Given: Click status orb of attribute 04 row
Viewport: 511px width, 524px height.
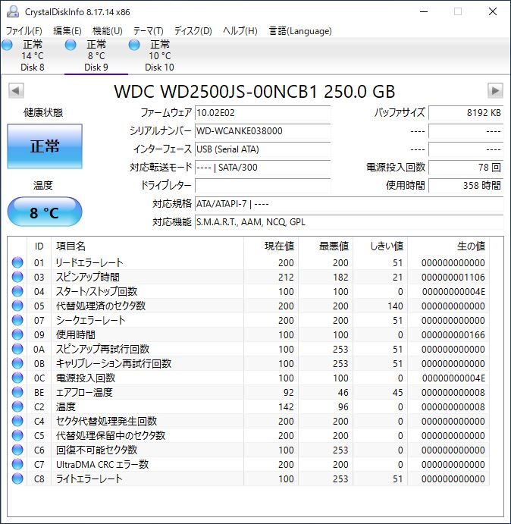Looking at the screenshot, I should pyautogui.click(x=17, y=291).
